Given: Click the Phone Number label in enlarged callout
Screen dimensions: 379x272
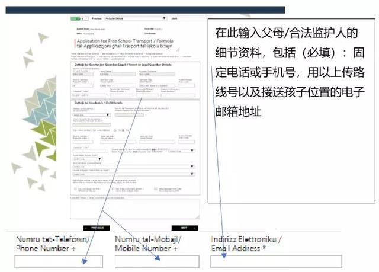Looking at the screenshot, I should click(53, 244).
